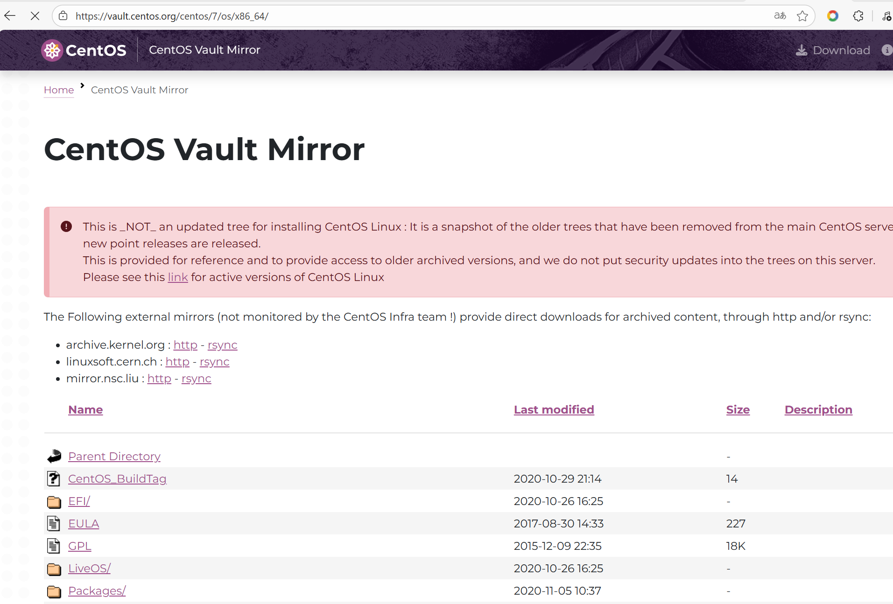Open archive.kernel.org rsync mirror
The width and height of the screenshot is (893, 604).
click(223, 344)
